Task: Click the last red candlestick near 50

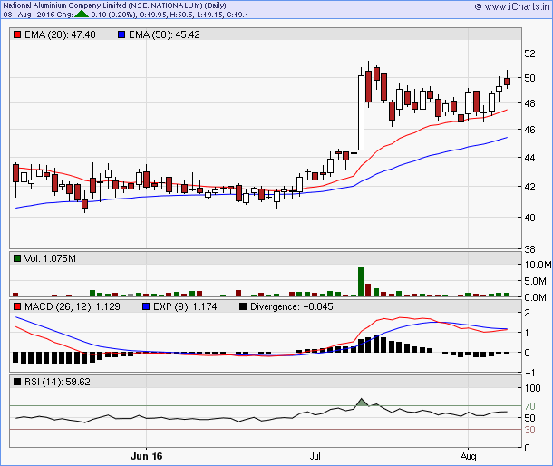Action: point(507,82)
